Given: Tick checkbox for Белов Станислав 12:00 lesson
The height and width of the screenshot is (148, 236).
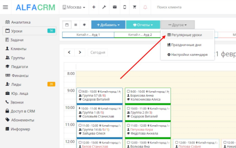Looking at the screenshot, I should click(x=80, y=142).
